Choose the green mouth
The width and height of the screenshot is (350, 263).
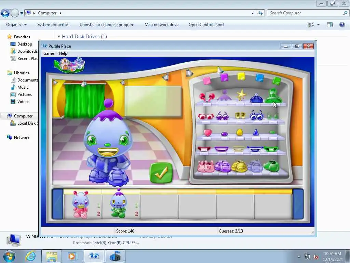pos(271,149)
